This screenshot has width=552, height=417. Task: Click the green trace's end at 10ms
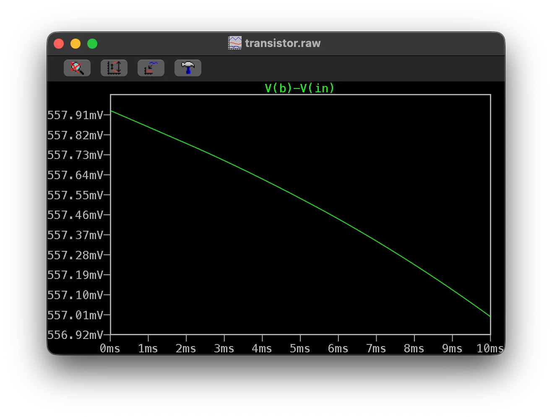[490, 316]
